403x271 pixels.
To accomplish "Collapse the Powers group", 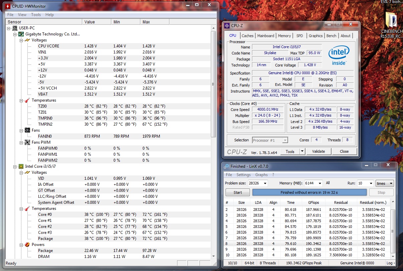I will coord(21,245).
